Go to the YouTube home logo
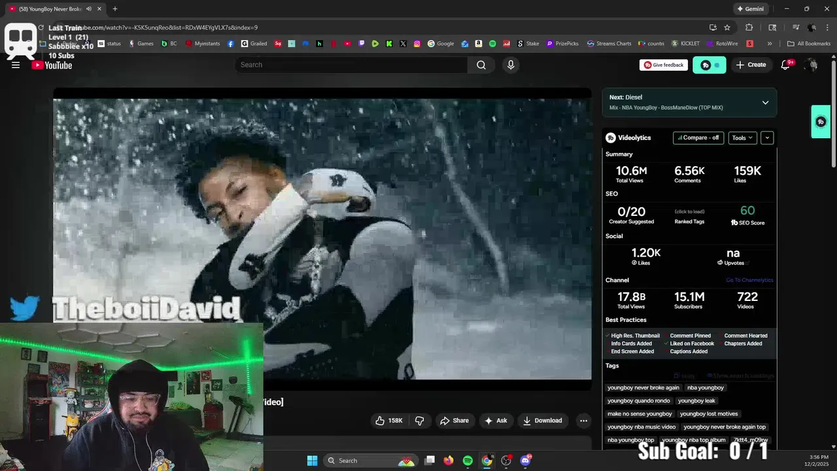This screenshot has height=471, width=837. [x=52, y=65]
